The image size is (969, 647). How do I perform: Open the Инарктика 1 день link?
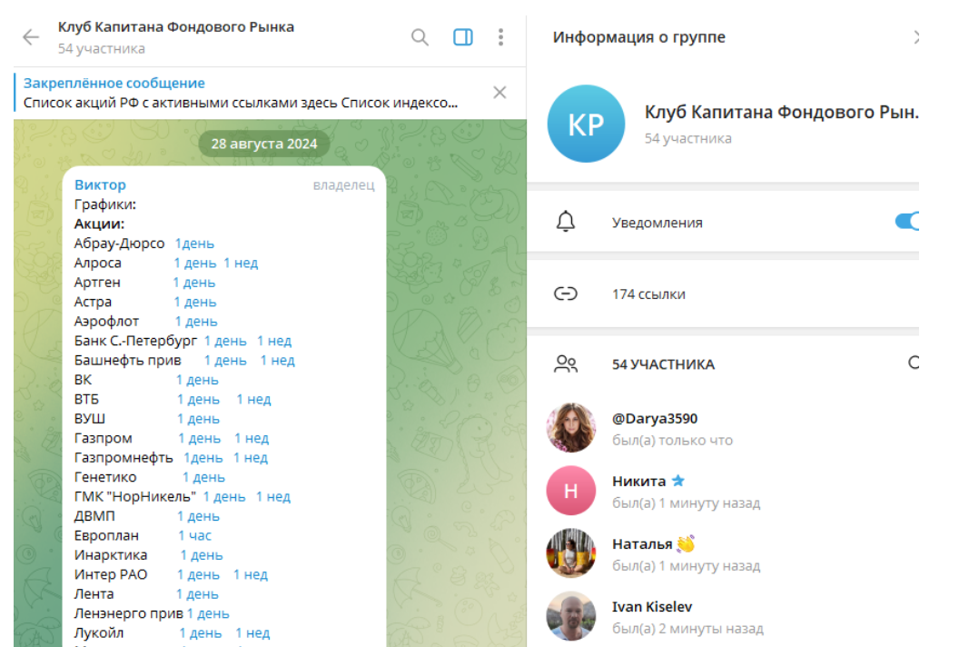point(202,555)
